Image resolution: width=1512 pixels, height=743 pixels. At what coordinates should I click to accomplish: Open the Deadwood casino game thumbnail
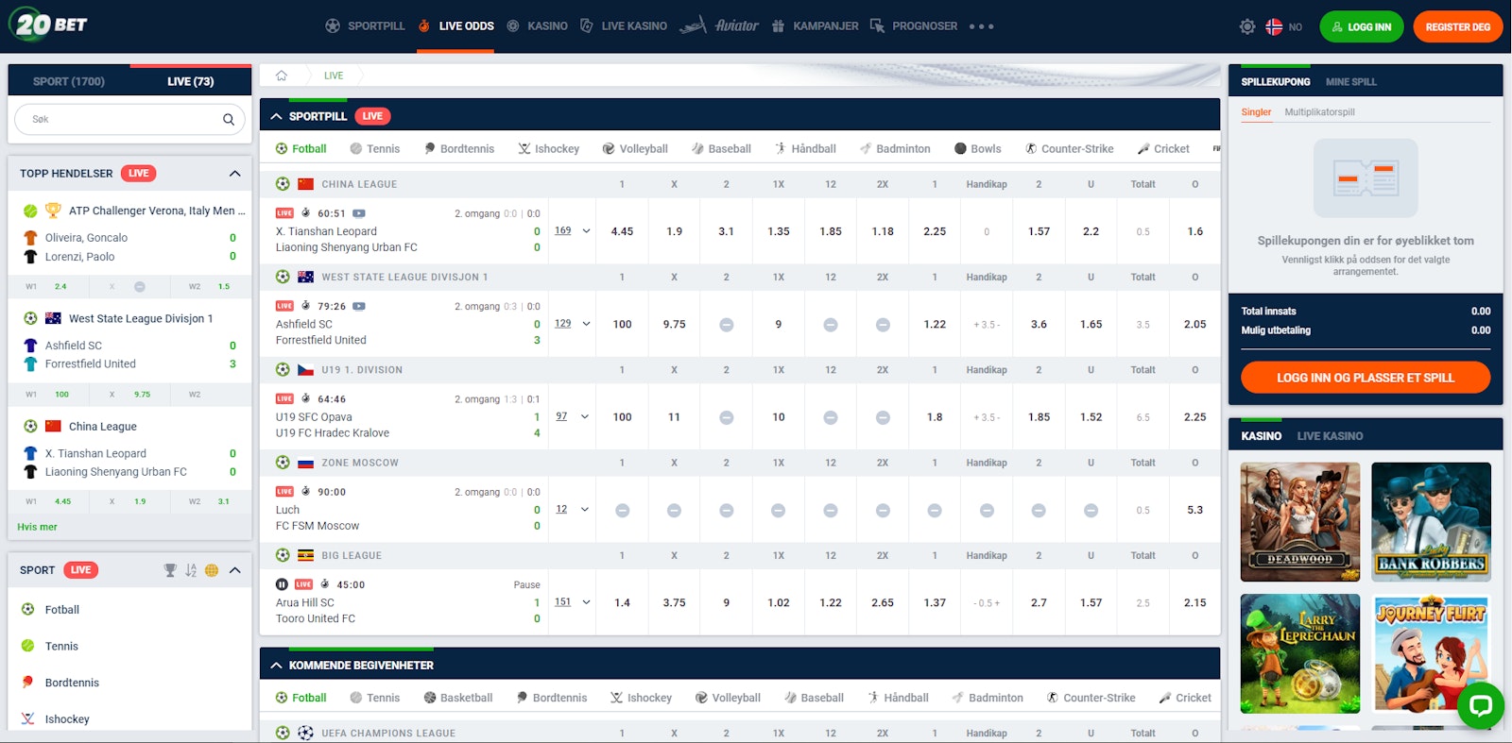tap(1299, 521)
